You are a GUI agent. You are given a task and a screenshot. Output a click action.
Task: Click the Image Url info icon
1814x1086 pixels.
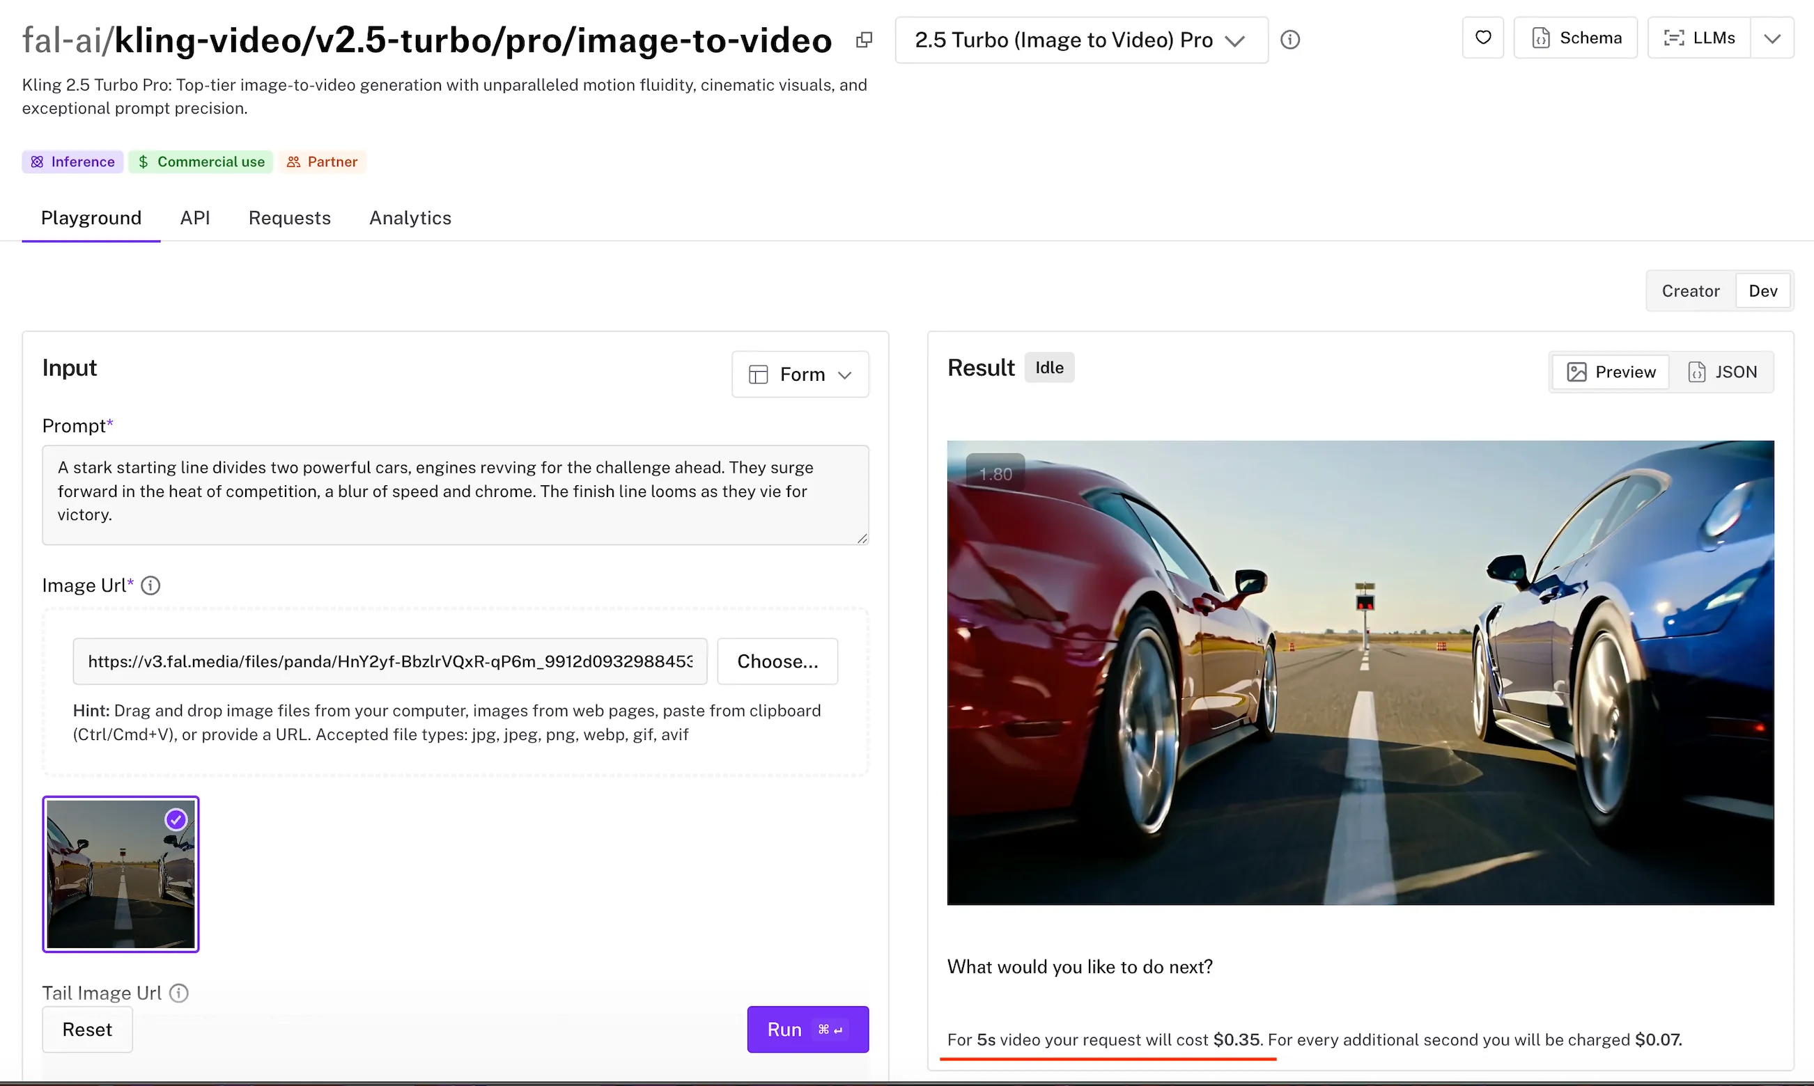click(x=151, y=585)
